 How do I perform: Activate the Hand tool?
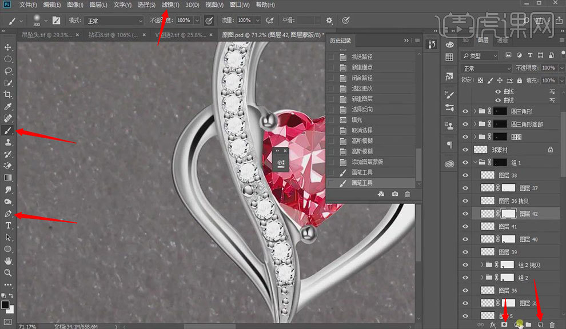(x=8, y=260)
